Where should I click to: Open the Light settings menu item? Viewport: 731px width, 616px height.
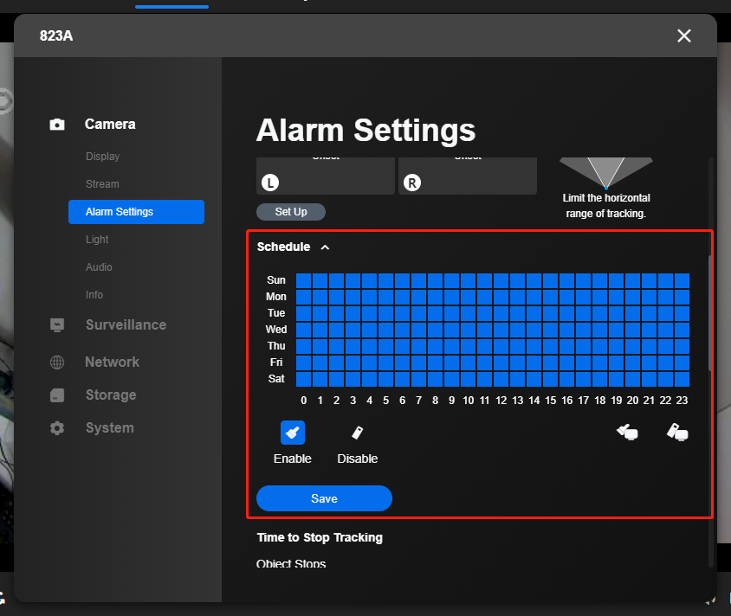tap(97, 240)
